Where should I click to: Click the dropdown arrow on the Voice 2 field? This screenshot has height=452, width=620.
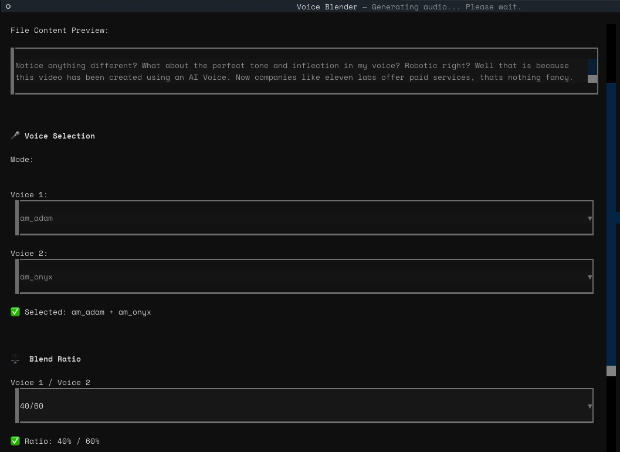tap(589, 276)
